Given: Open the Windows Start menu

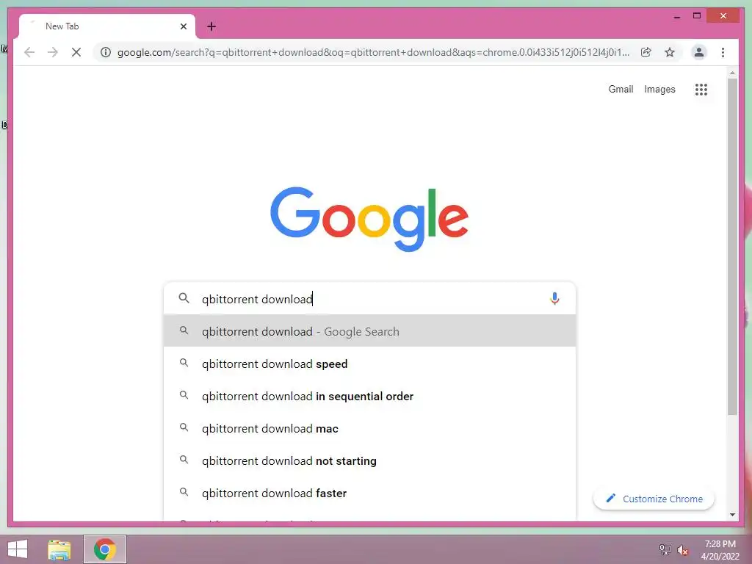Looking at the screenshot, I should 18,549.
